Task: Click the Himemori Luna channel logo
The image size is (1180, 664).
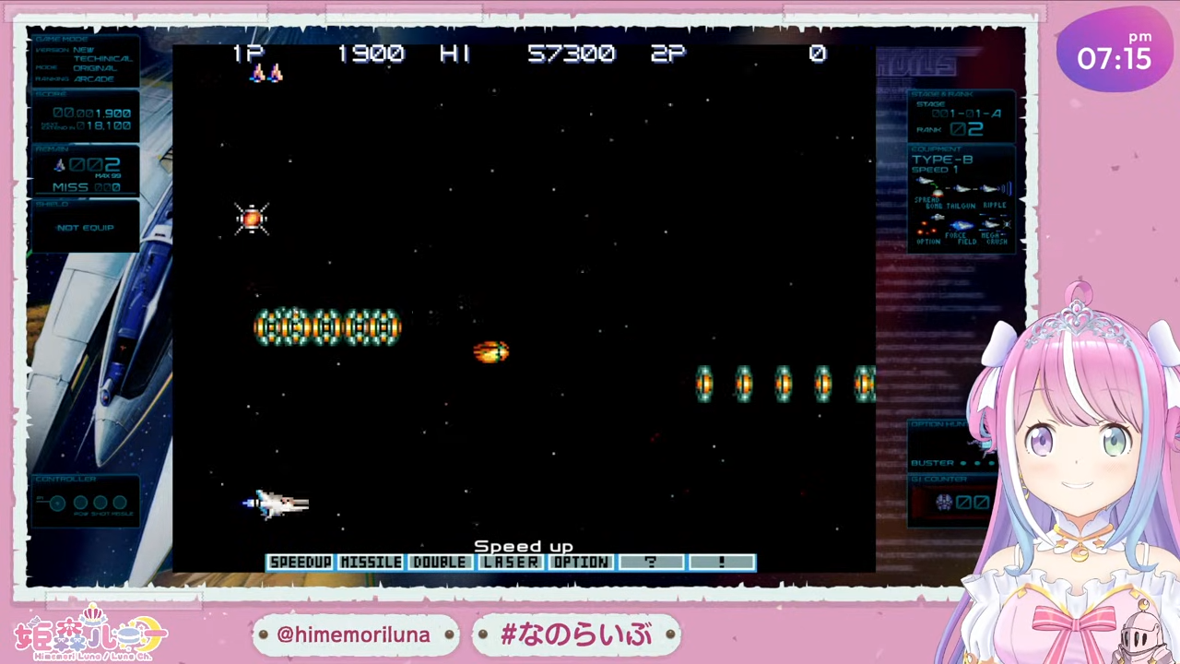Action: (x=89, y=633)
